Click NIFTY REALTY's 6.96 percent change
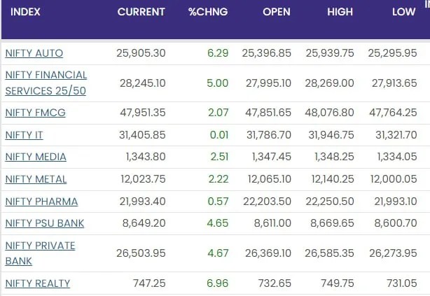The width and height of the screenshot is (430, 296). click(218, 283)
